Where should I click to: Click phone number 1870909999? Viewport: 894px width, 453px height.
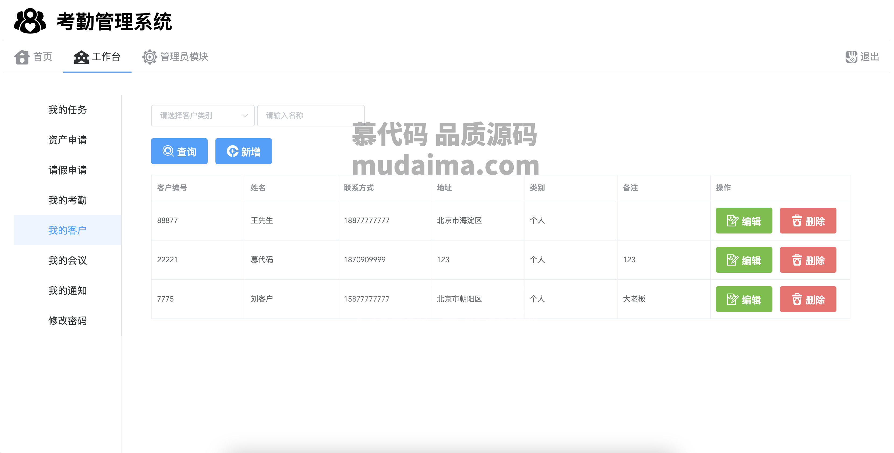tap(364, 260)
